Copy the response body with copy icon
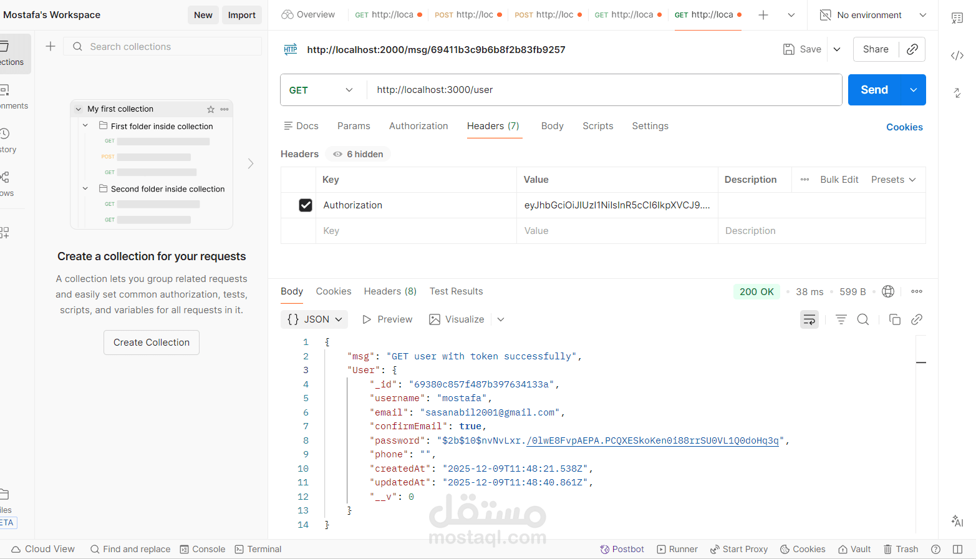The image size is (976, 559). [x=894, y=319]
